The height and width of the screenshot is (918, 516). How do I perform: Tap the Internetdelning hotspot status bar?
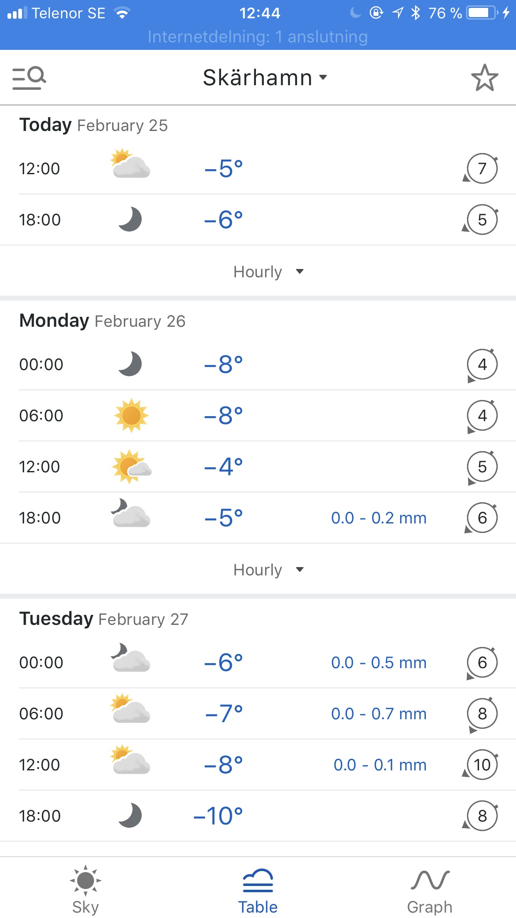(258, 37)
